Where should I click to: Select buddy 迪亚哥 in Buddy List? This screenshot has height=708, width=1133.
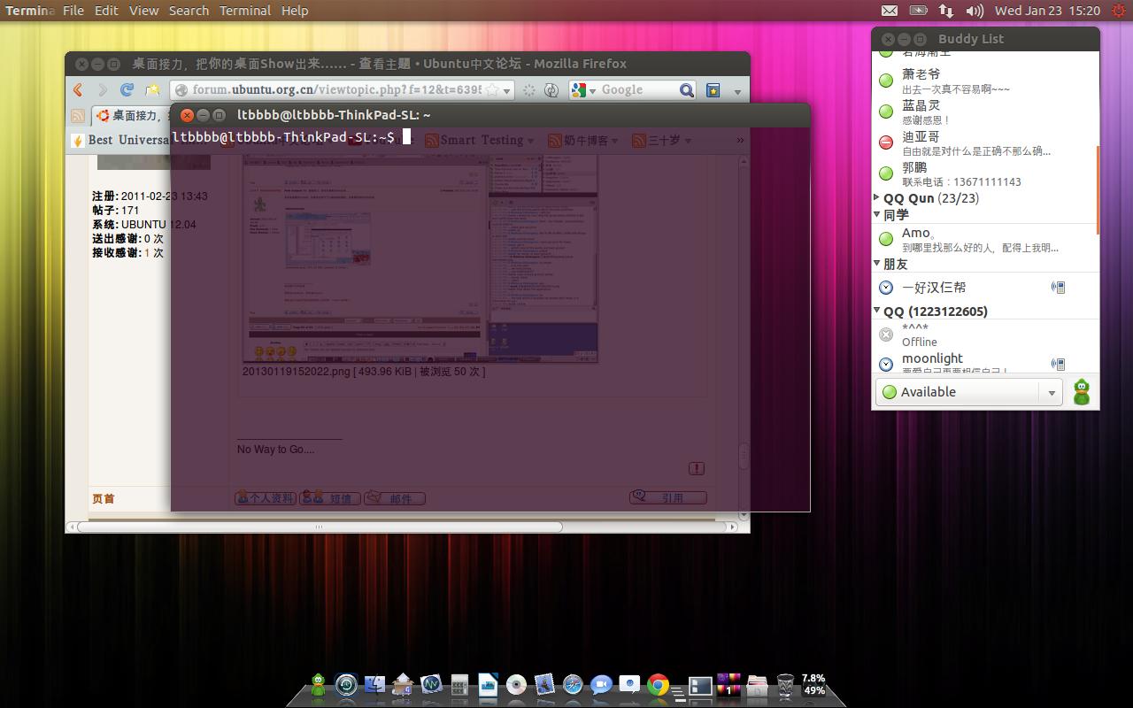pyautogui.click(x=985, y=142)
